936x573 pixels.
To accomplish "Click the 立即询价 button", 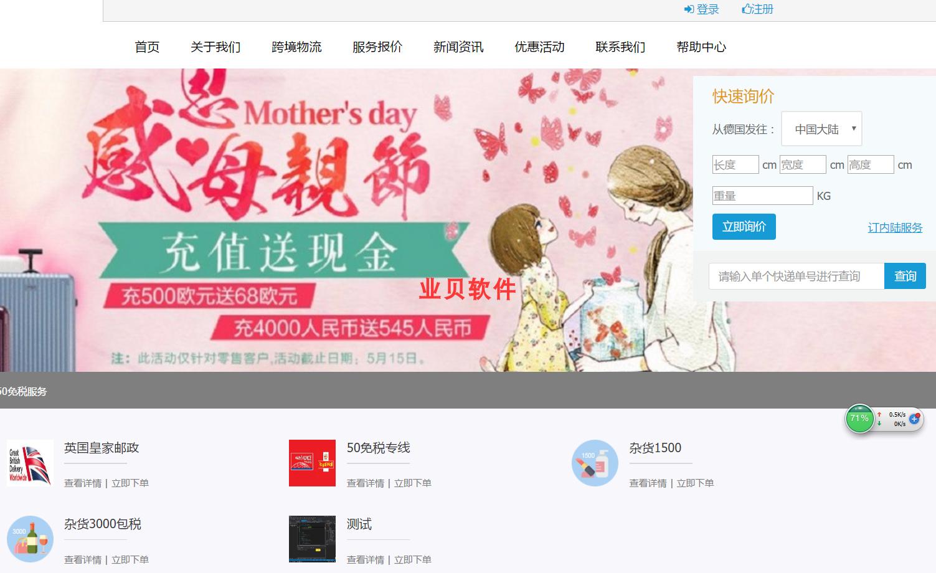I will click(744, 227).
